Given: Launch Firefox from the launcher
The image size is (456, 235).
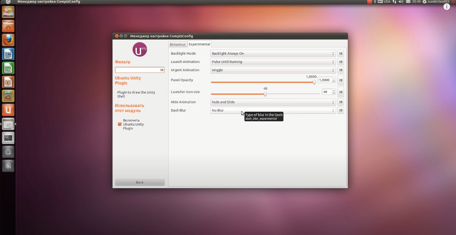Looking at the screenshot, I should (8, 40).
